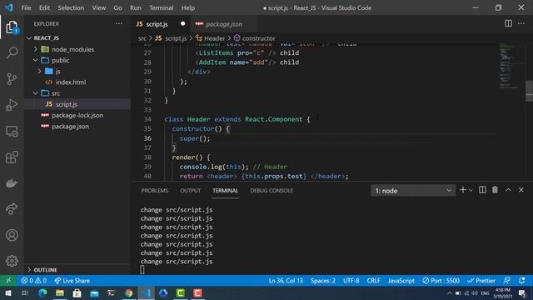
Task: Open the Terminal menu
Action: coord(161,7)
